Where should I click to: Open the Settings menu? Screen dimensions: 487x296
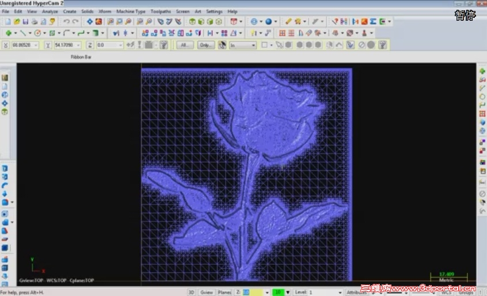214,12
